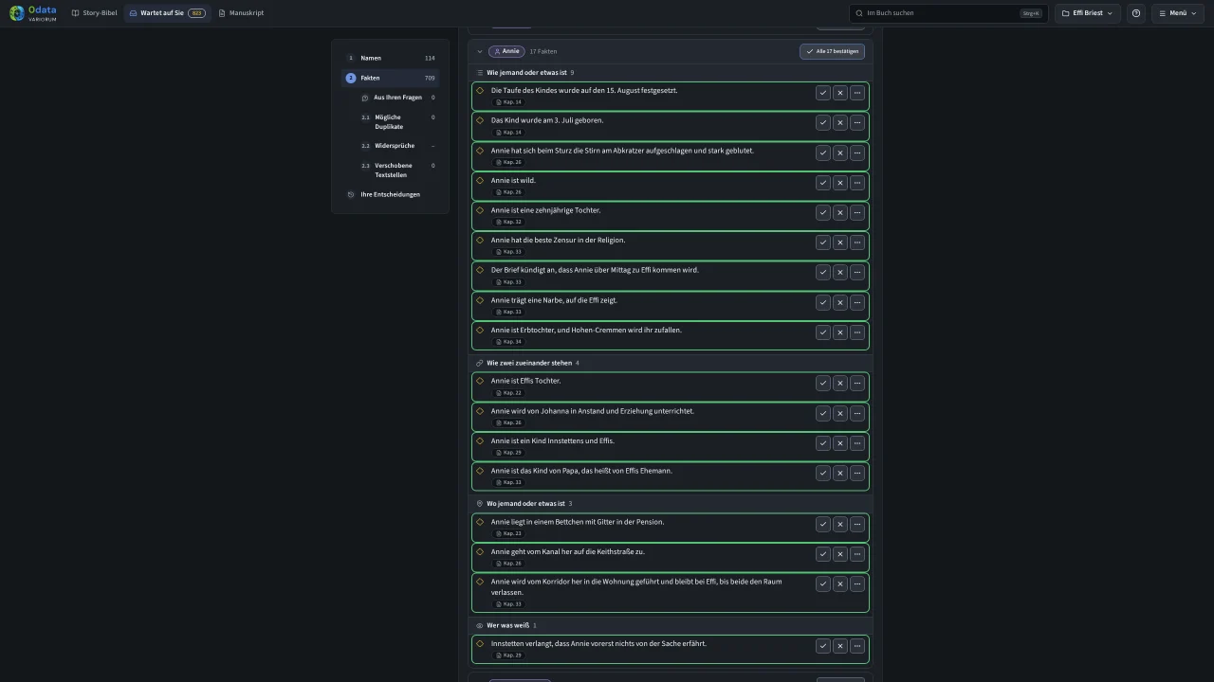This screenshot has width=1214, height=682.
Task: Confirm fact 'Annie liegt in einem Bettchen'
Action: pyautogui.click(x=823, y=525)
